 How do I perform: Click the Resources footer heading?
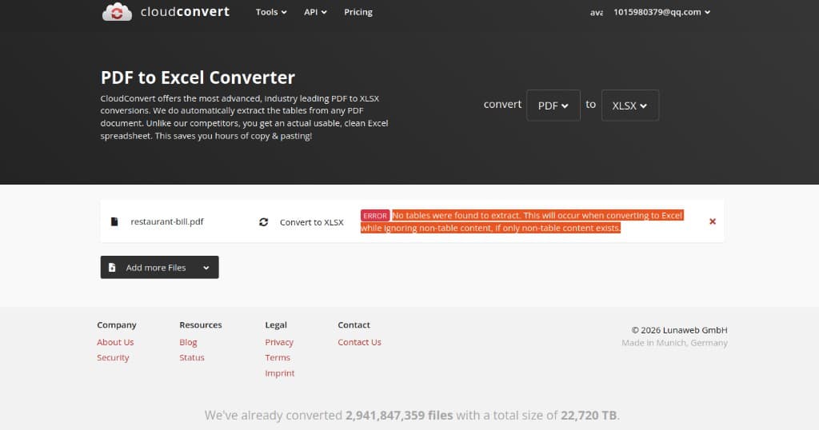click(201, 325)
